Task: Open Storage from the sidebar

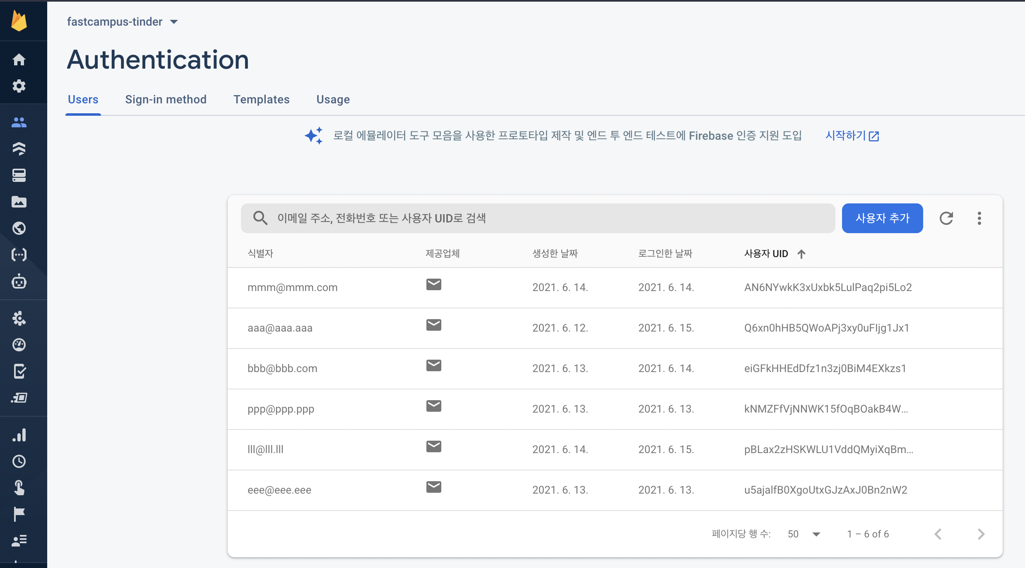Action: 19,202
